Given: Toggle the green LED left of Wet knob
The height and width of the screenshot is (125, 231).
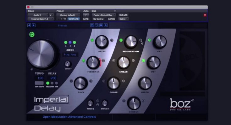Looking at the screenshot, I should pos(143,60).
